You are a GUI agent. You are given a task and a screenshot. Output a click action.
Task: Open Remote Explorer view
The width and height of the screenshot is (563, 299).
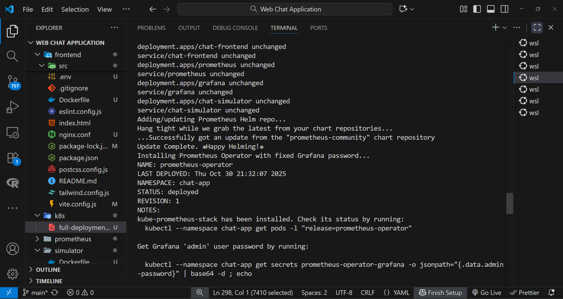click(12, 133)
